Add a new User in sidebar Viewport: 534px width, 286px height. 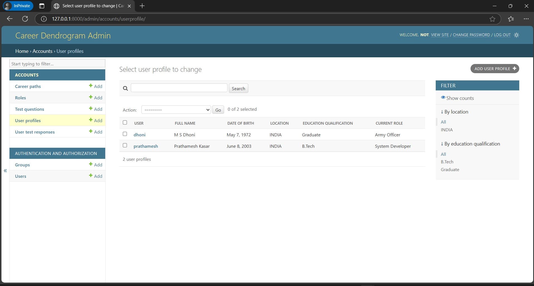pyautogui.click(x=95, y=176)
